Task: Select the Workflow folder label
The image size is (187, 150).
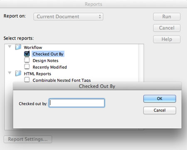Action: point(33,47)
